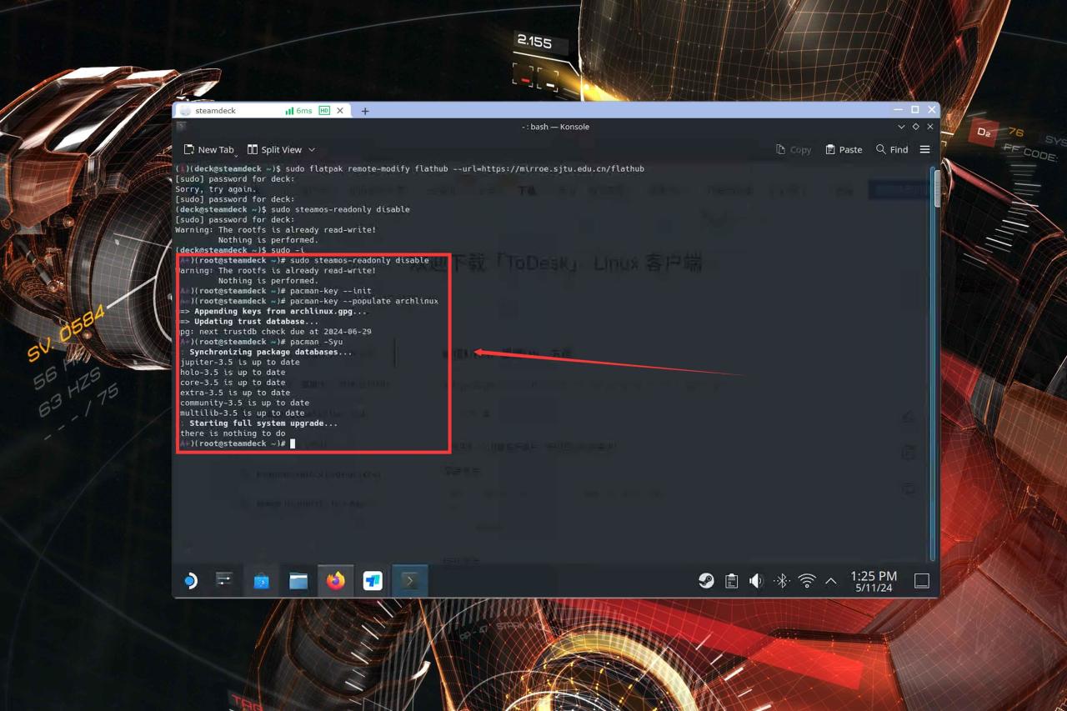Copy selected terminal text

(x=793, y=149)
